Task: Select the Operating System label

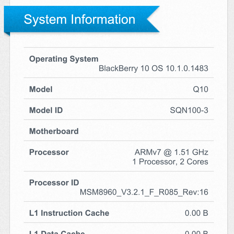Action: click(64, 59)
